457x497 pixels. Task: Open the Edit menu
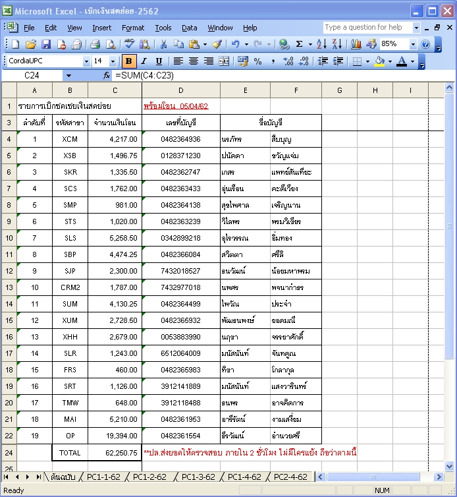[x=51, y=28]
